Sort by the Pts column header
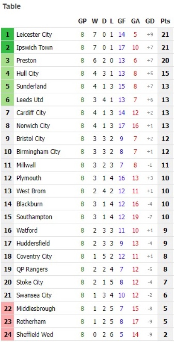 (x=165, y=21)
